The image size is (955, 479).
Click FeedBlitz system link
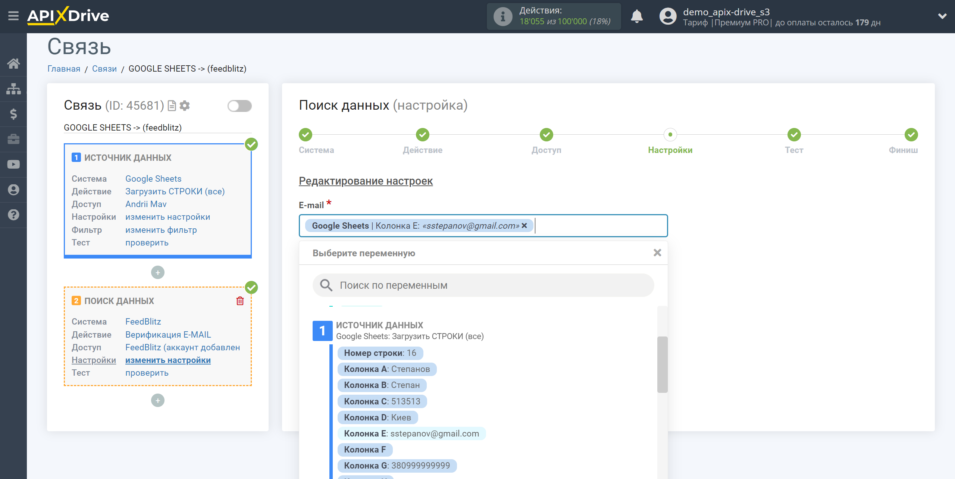tap(143, 322)
